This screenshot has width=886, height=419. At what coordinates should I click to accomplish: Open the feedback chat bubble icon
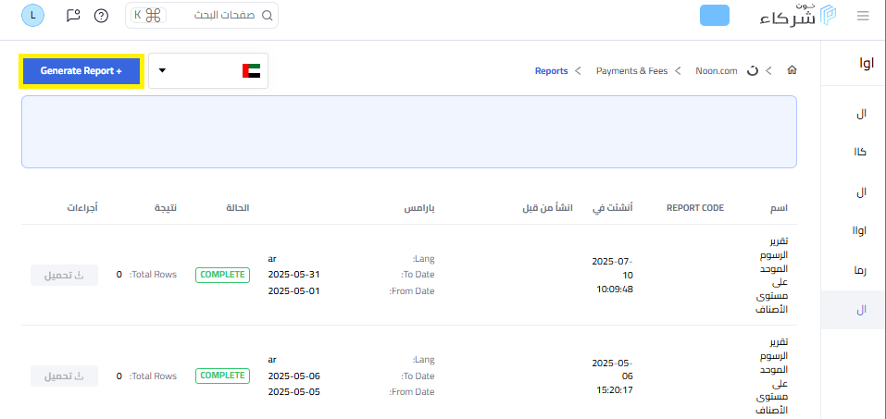click(73, 15)
